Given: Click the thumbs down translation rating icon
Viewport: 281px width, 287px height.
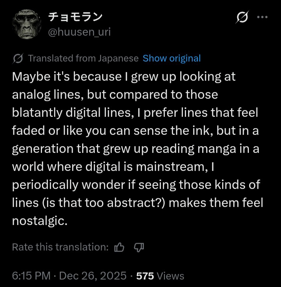Looking at the screenshot, I should (x=139, y=247).
